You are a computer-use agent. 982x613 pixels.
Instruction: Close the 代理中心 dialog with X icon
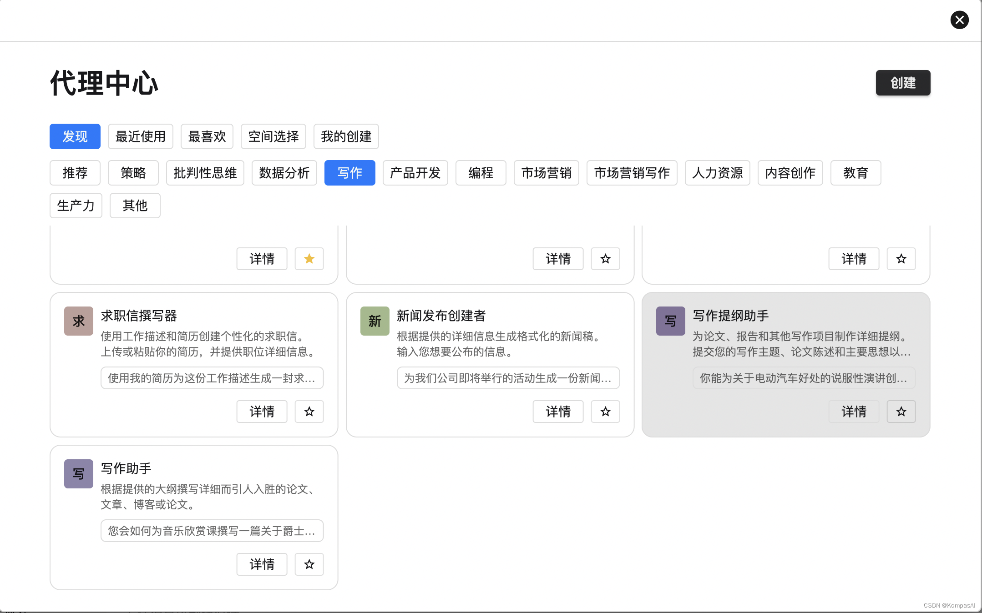pyautogui.click(x=959, y=20)
